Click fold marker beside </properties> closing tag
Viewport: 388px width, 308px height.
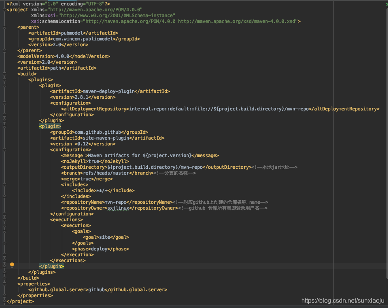click(4, 296)
